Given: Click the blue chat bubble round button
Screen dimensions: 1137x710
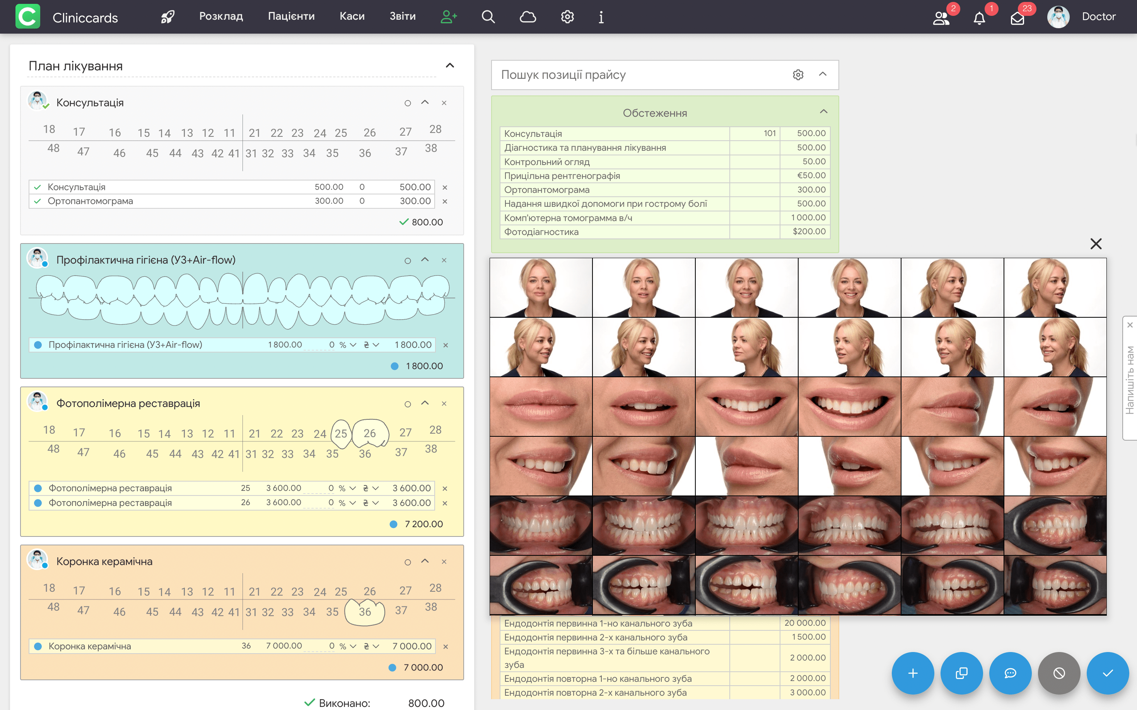Looking at the screenshot, I should click(x=1010, y=673).
